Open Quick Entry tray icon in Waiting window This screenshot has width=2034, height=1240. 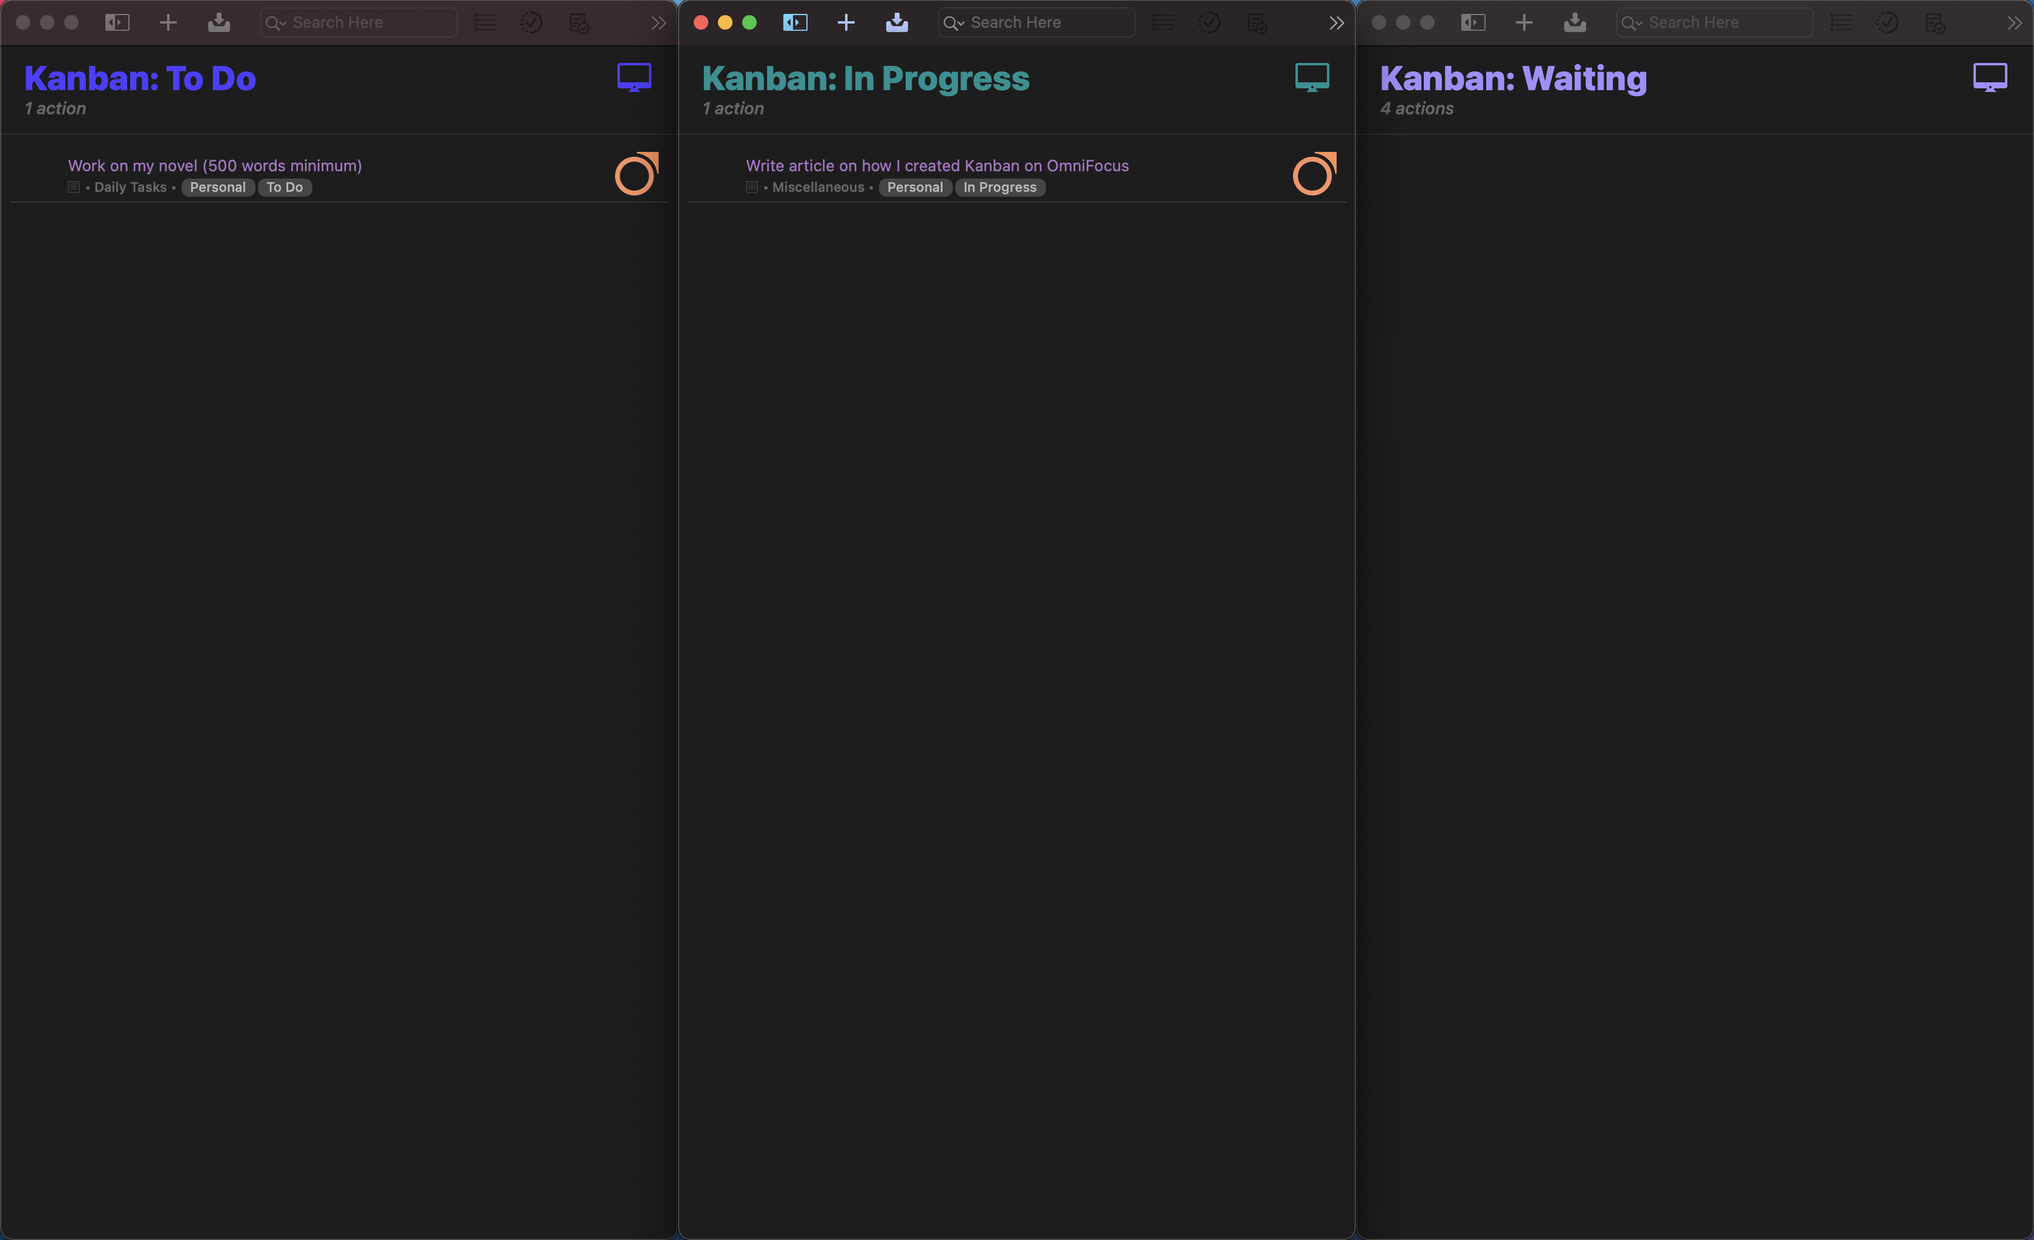[1575, 22]
